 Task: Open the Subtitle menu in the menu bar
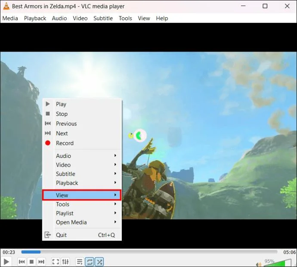coord(103,18)
